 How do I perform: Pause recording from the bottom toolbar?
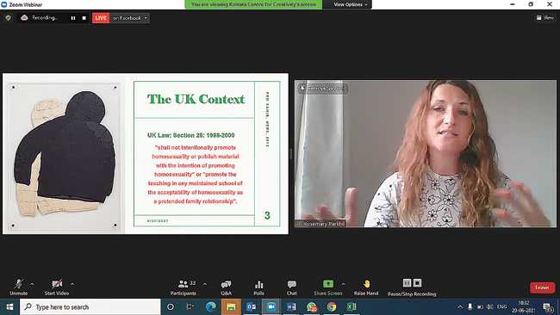click(408, 283)
